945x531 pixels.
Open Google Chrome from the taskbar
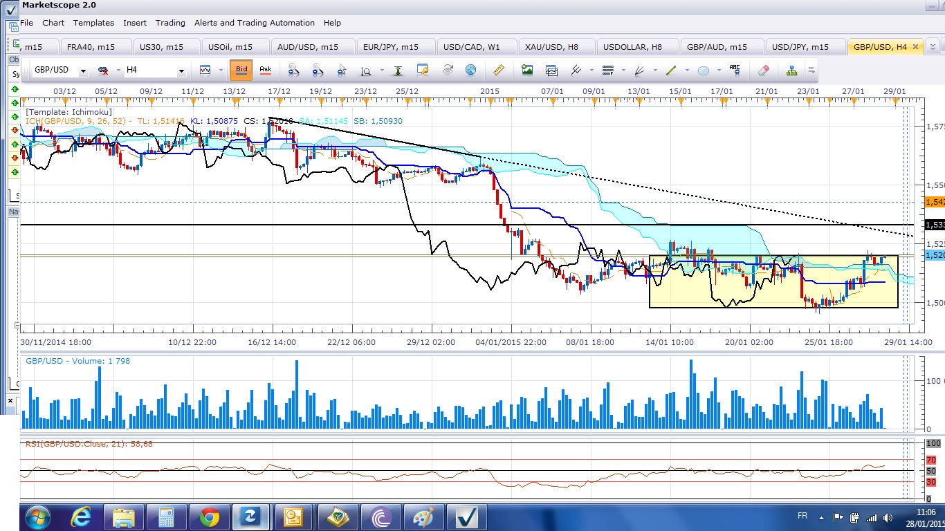coord(209,516)
